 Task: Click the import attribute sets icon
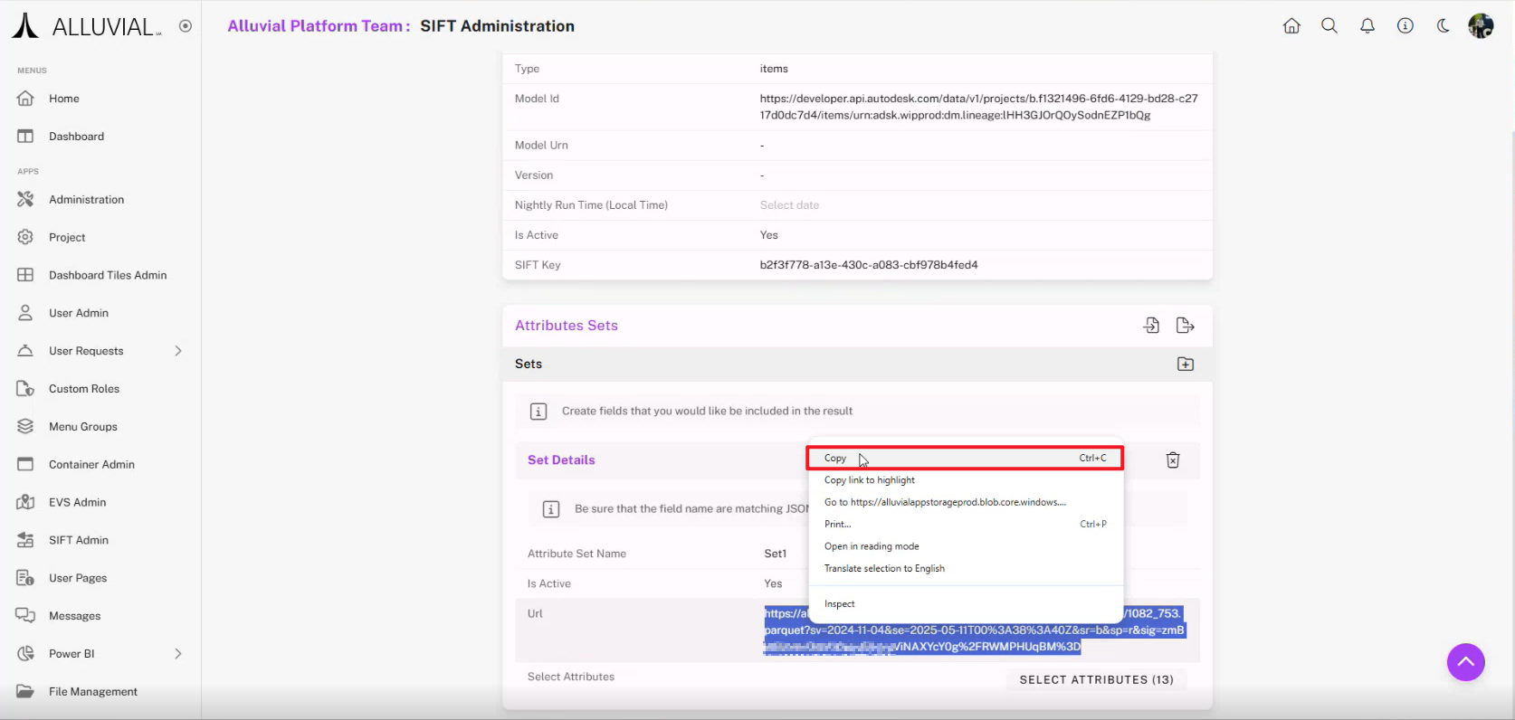coord(1151,326)
